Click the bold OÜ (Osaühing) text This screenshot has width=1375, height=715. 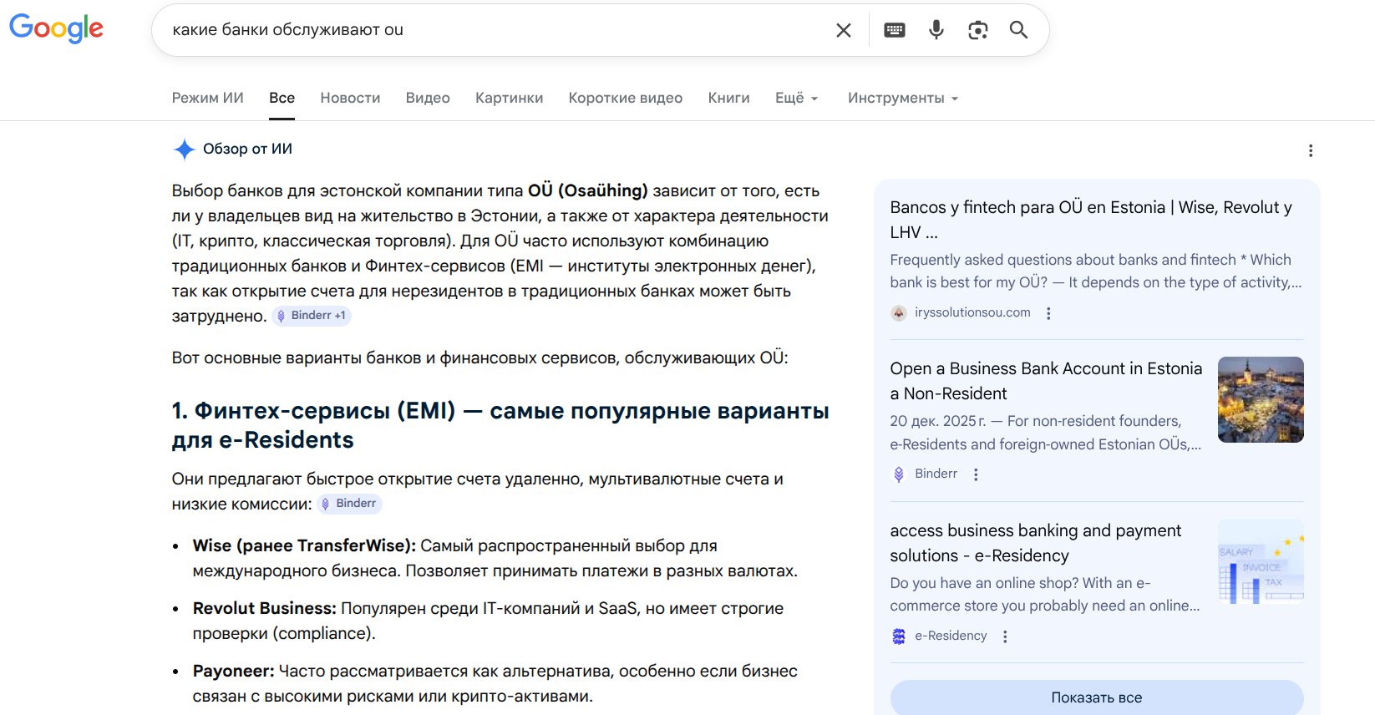click(588, 190)
